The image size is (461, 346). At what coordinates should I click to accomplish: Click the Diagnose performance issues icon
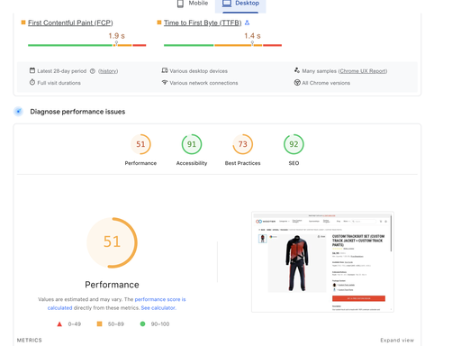(18, 112)
